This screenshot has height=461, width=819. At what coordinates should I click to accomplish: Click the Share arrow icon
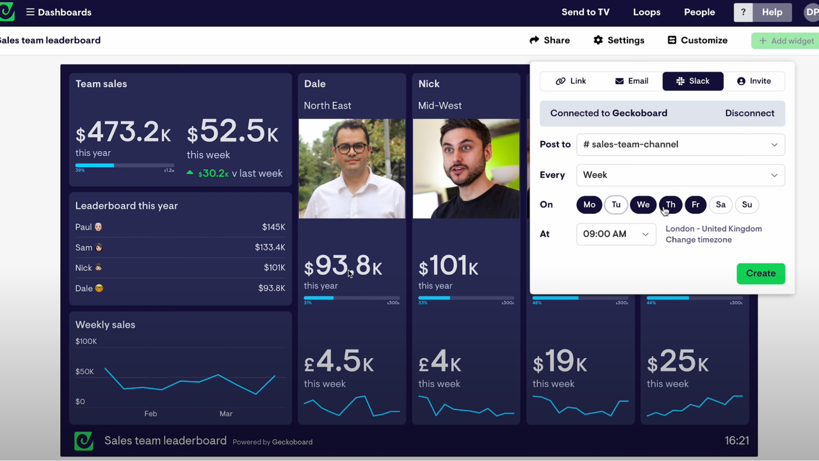coord(535,40)
